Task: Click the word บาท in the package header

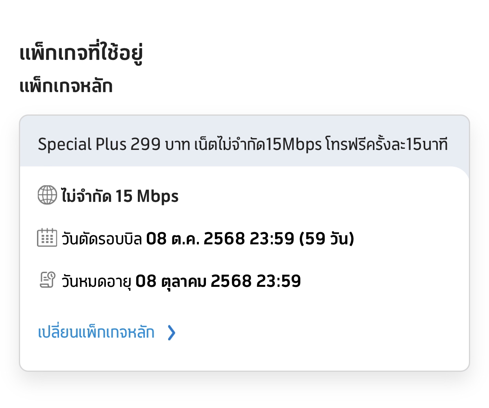Action: coord(178,145)
